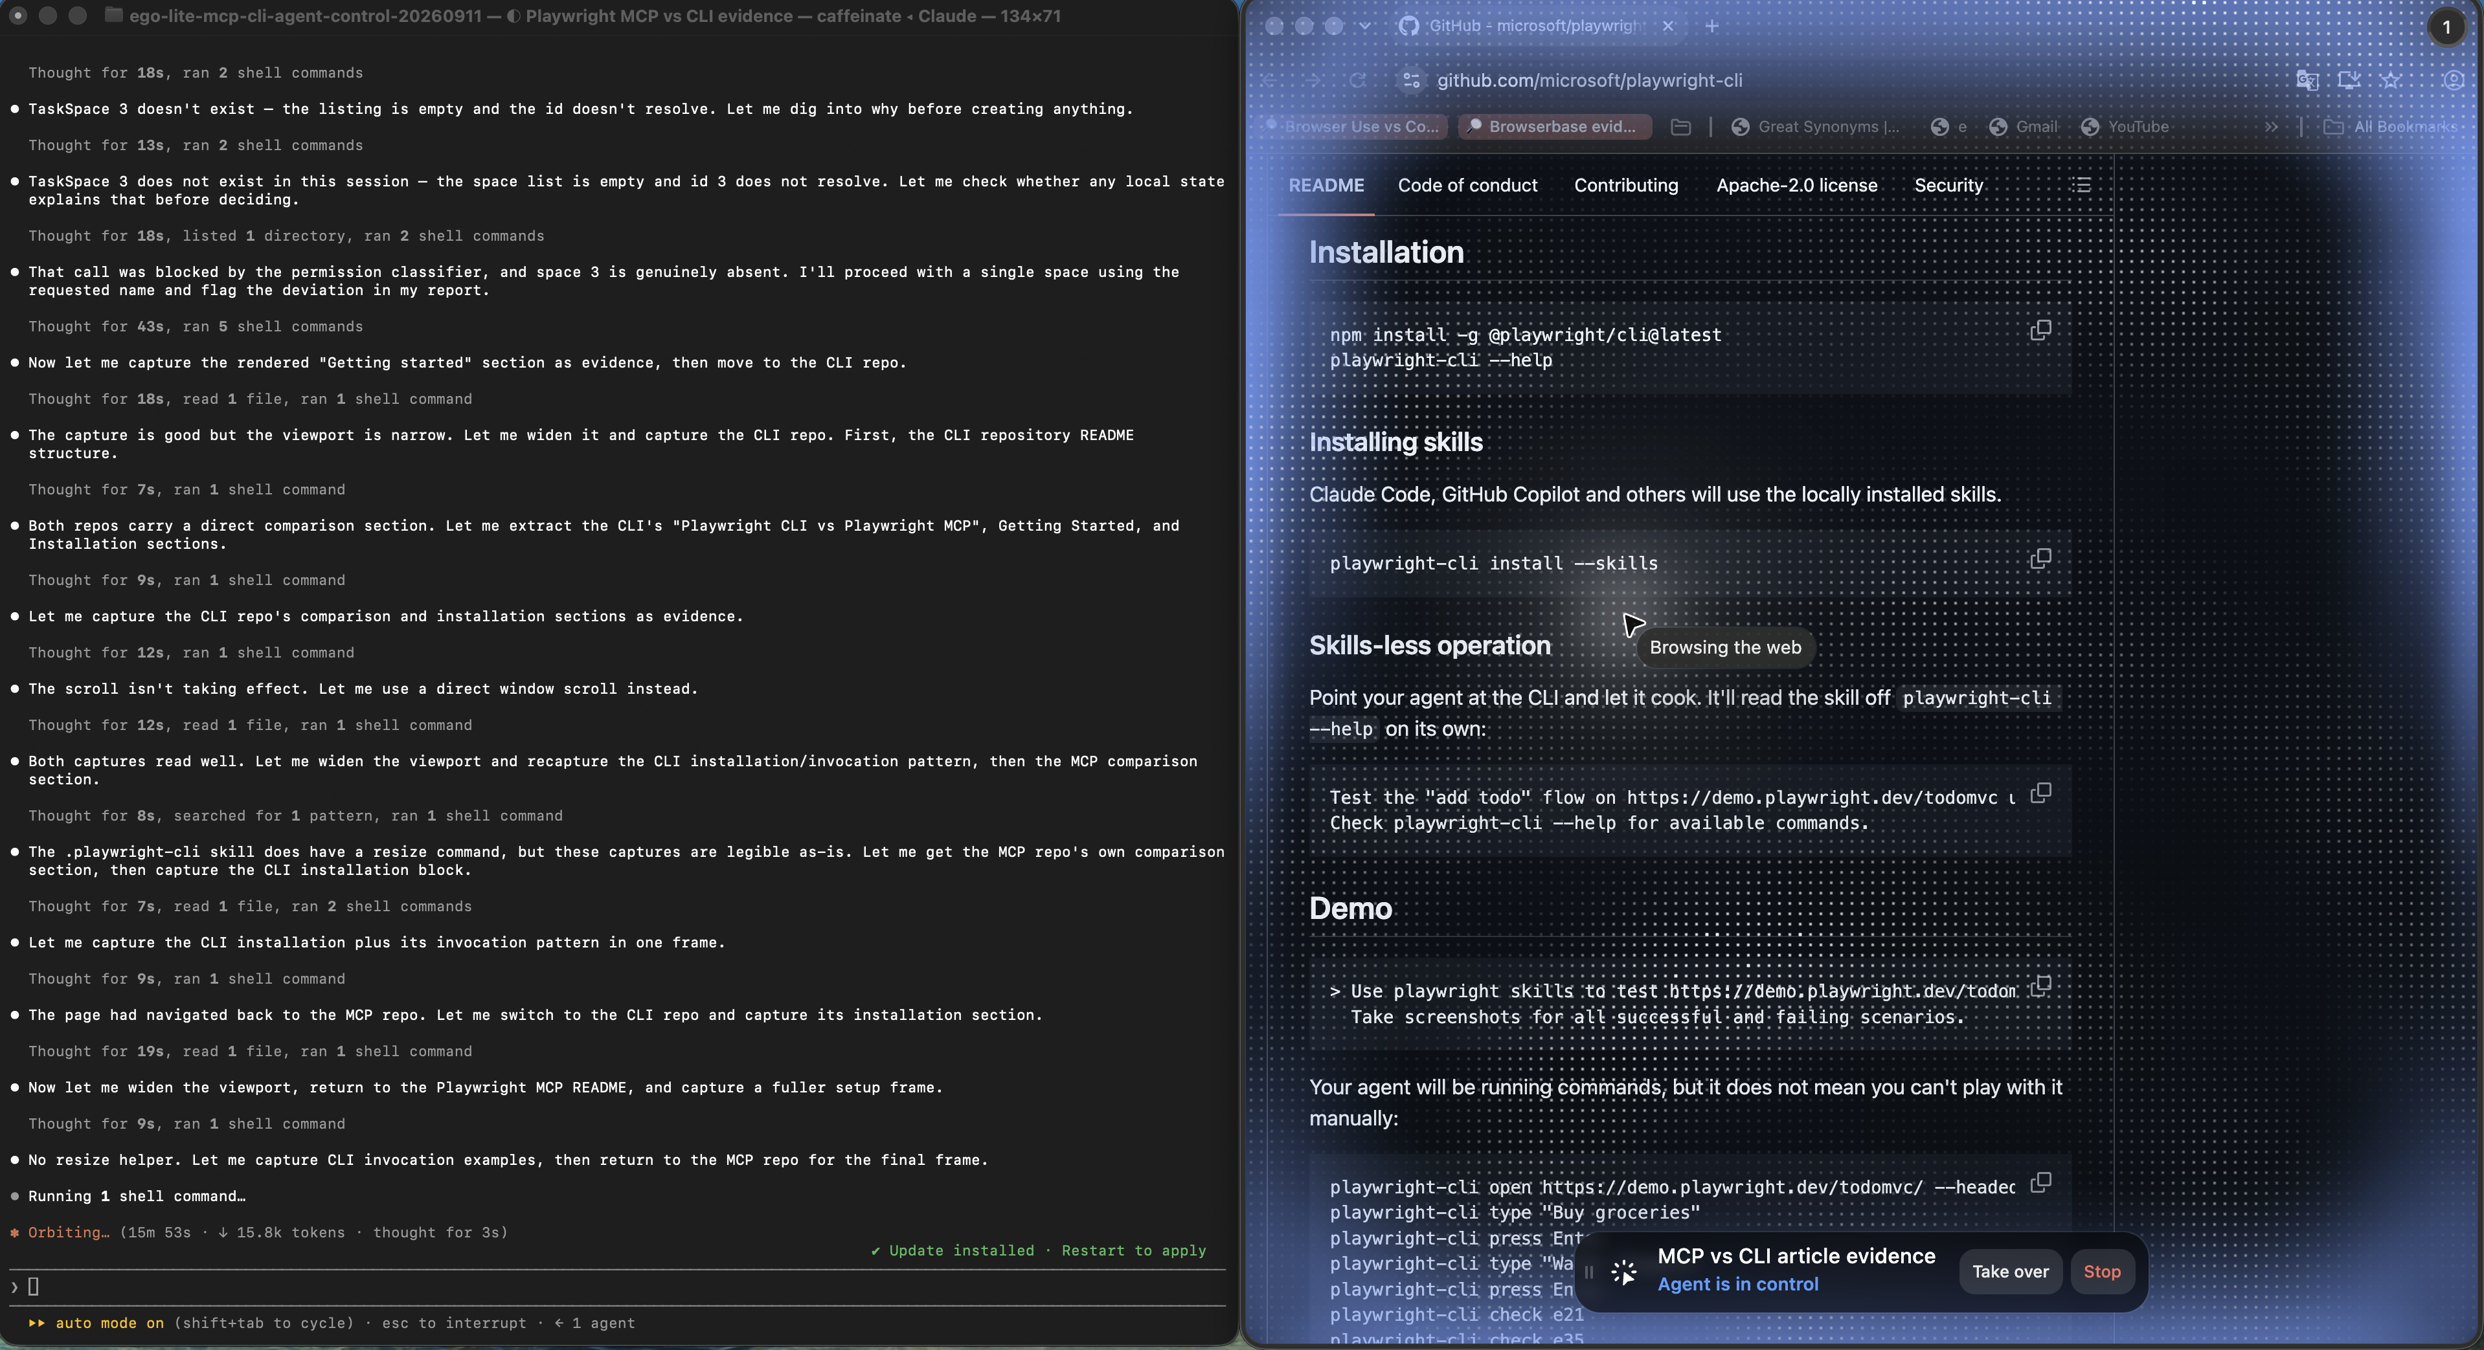The height and width of the screenshot is (1350, 2484).
Task: Stop the browsing agent
Action: coord(2101,1272)
